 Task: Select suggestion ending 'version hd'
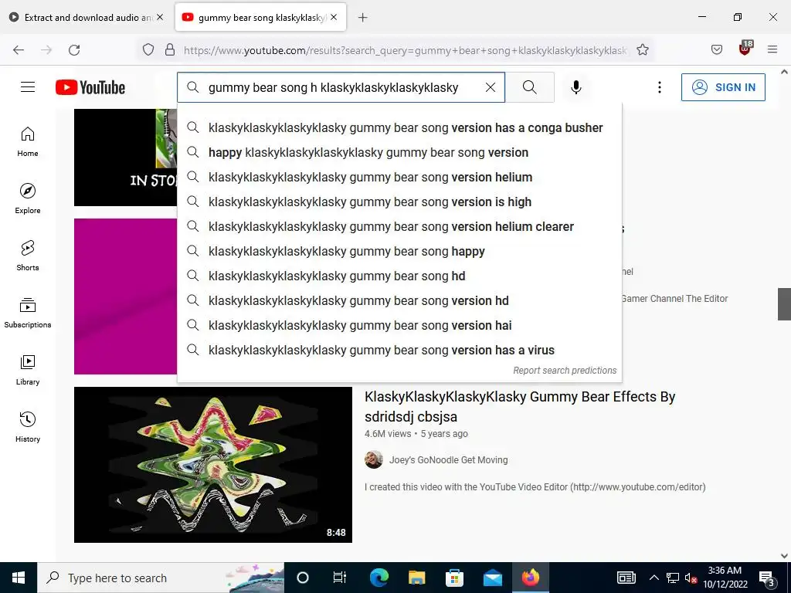click(399, 300)
